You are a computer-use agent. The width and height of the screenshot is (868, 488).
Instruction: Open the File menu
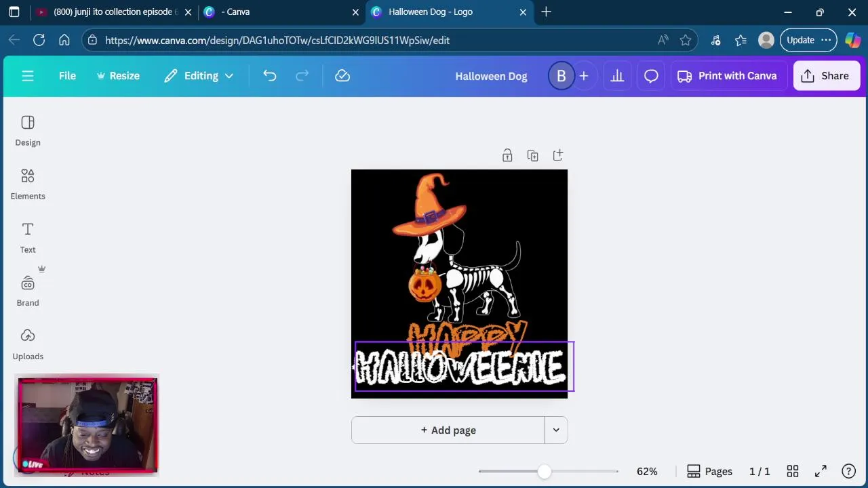67,76
